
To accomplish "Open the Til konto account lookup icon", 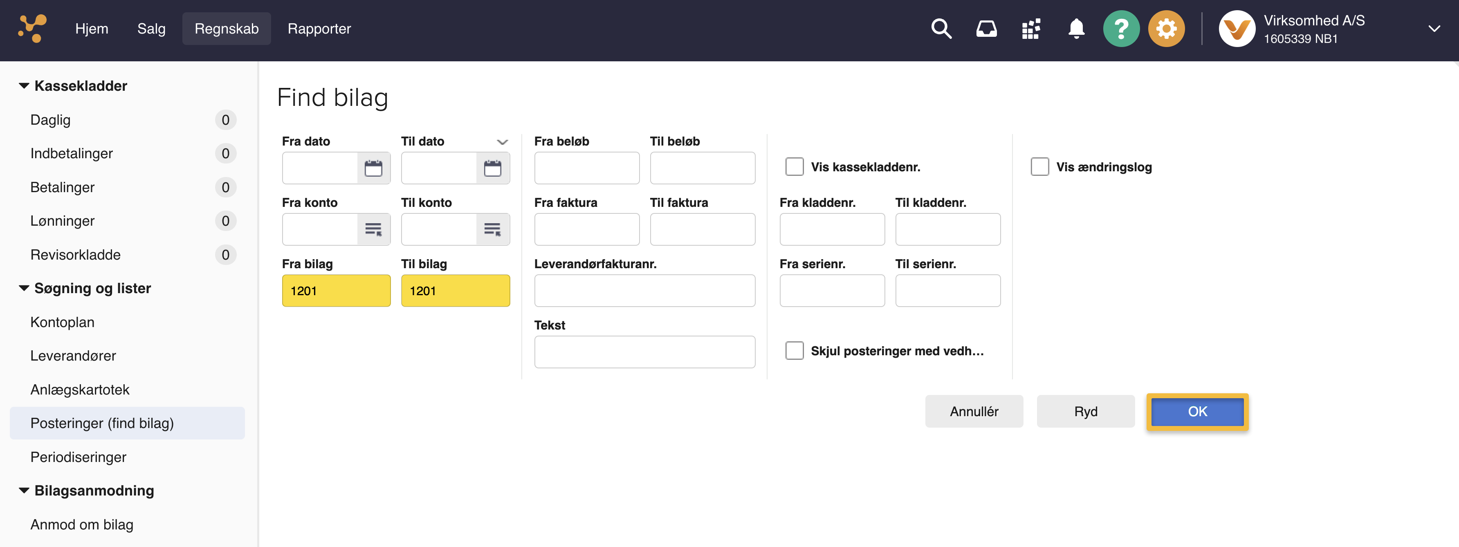I will coord(492,229).
